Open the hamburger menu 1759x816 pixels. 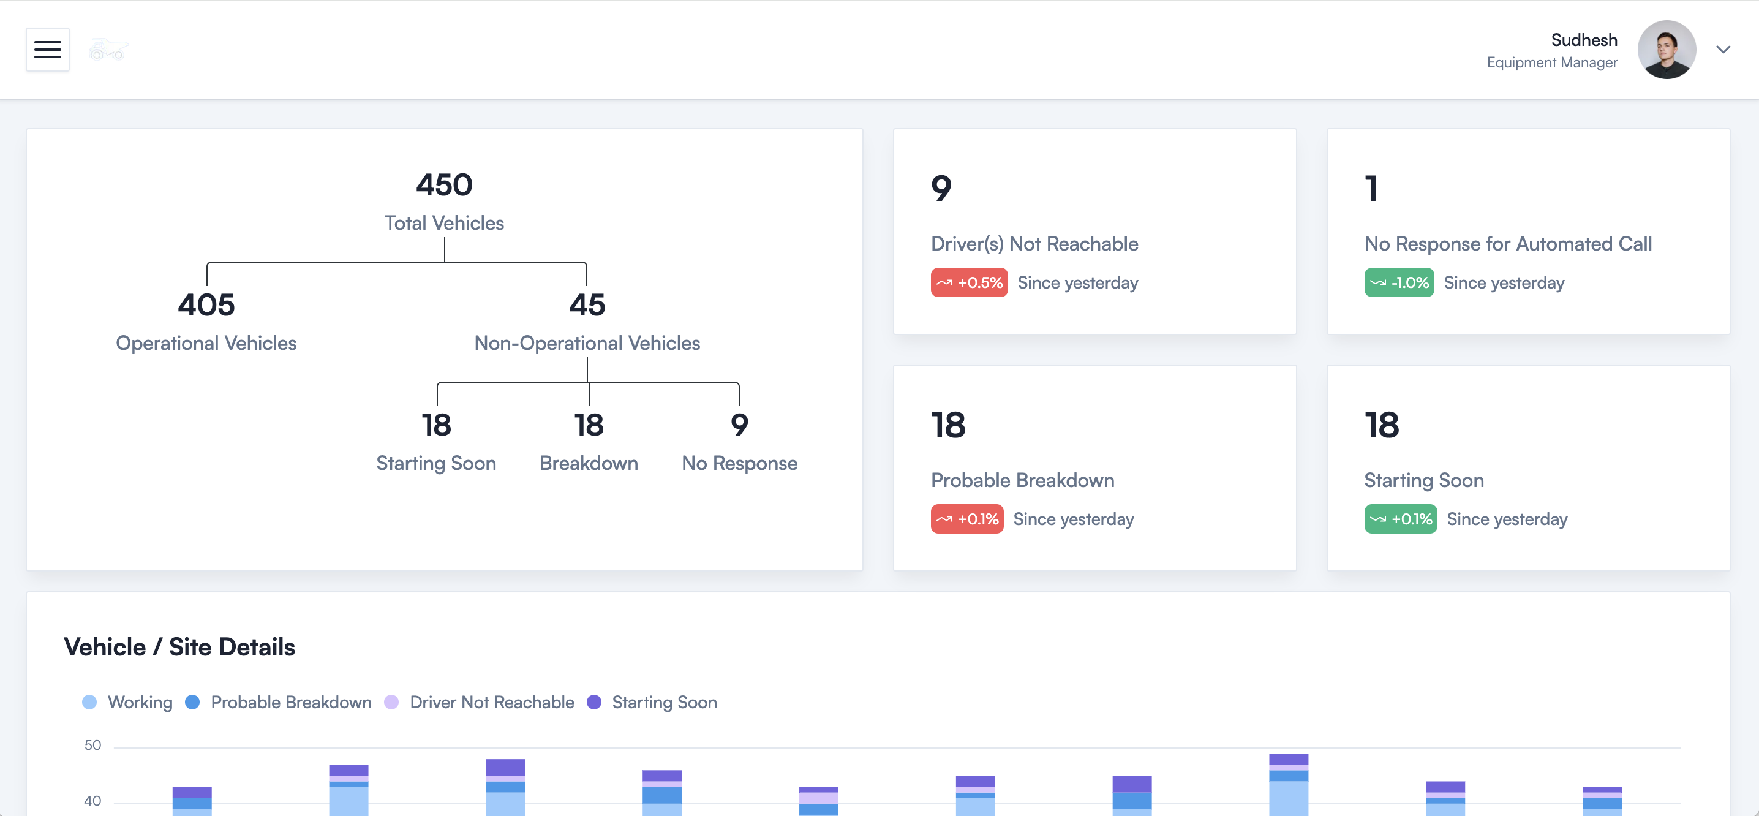(48, 49)
